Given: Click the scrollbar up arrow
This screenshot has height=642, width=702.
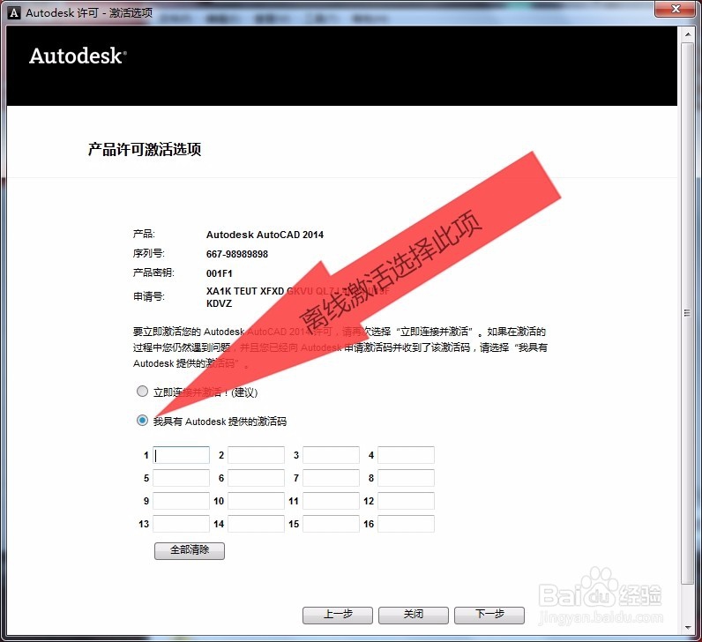Looking at the screenshot, I should click(x=688, y=34).
